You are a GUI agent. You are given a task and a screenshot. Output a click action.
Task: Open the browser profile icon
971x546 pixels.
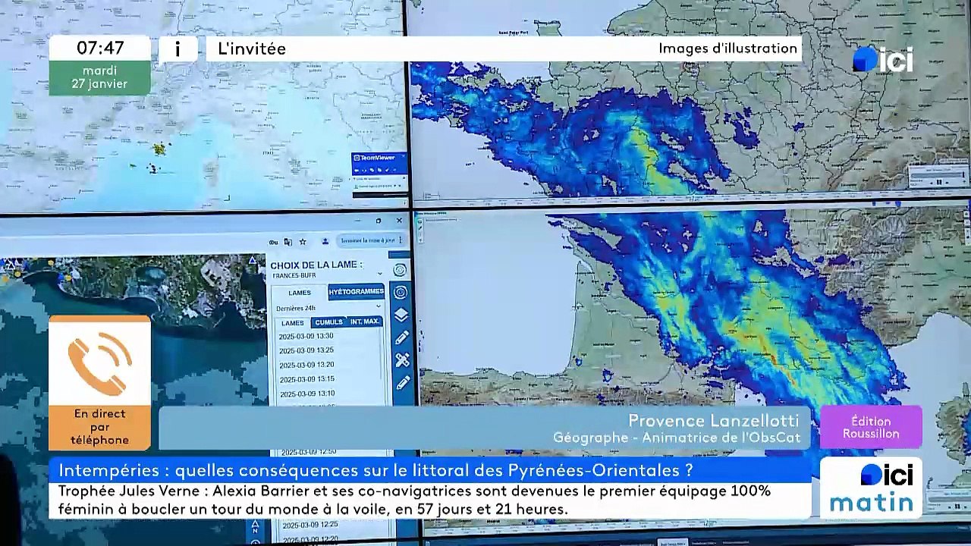325,241
